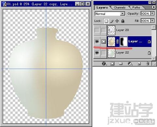The height and width of the screenshot is (127, 157).
Task: Click the Create new layer icon
Action: pos(139,64)
